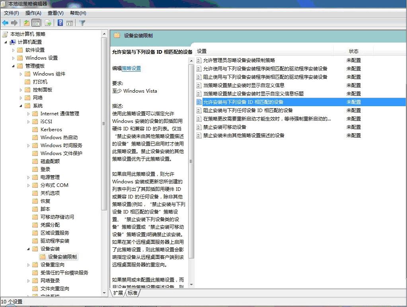Click the 策略设置 edit link

[131, 68]
